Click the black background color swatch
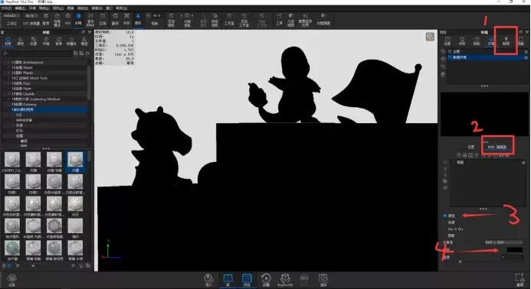This screenshot has width=531, height=289. (x=514, y=250)
